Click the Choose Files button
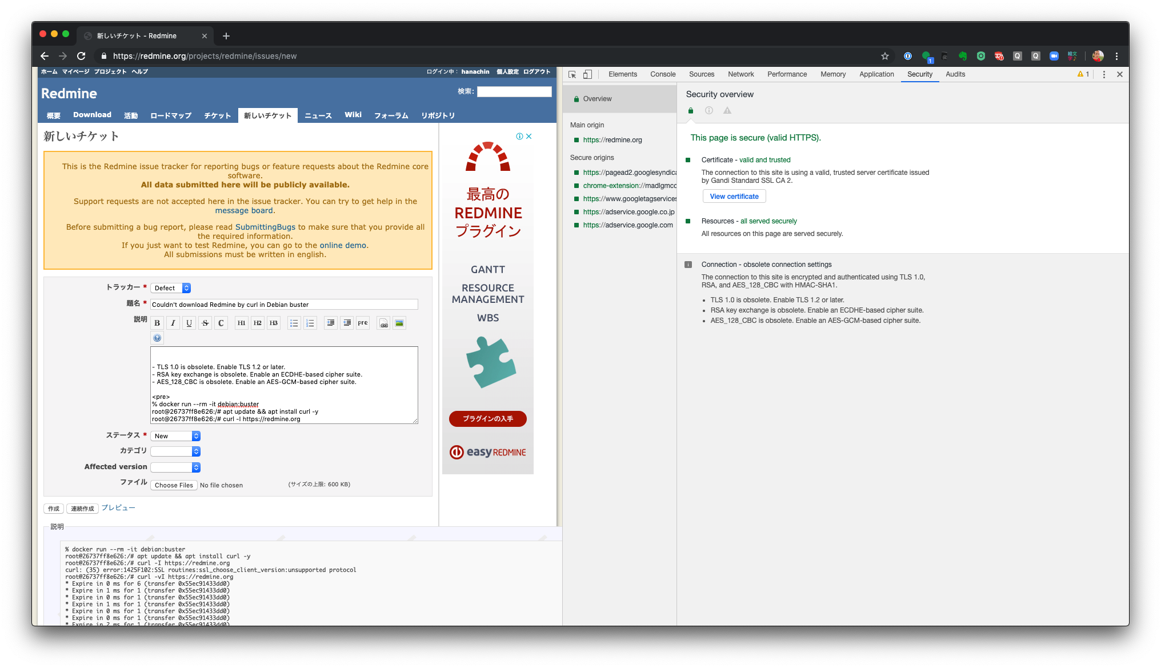This screenshot has width=1161, height=668. coord(174,485)
